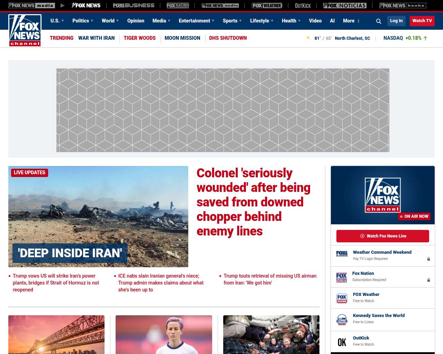Click the North Charleston, SC weather location
443x354 pixels.
(352, 38)
